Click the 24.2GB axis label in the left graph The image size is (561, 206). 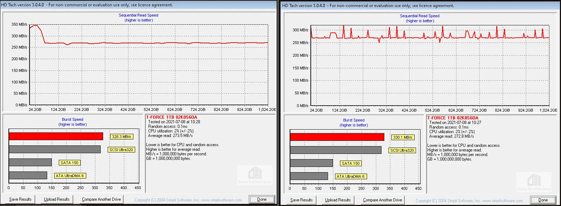[35, 110]
